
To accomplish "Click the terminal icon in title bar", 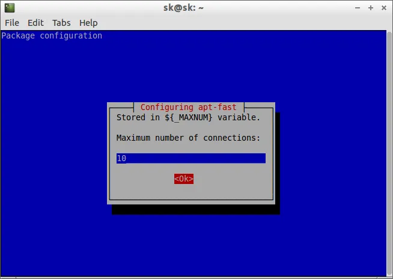I will tap(10, 8).
